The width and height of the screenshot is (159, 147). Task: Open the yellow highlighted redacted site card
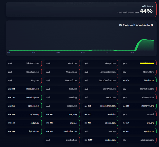(138, 63)
